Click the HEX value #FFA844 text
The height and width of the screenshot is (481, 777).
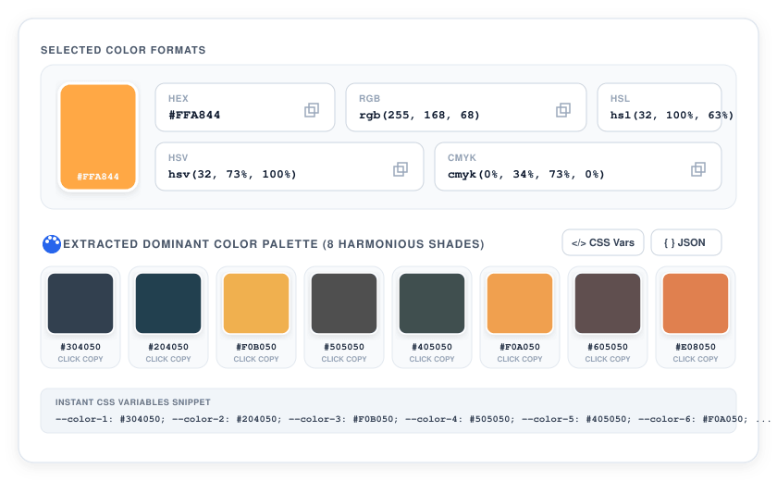click(x=194, y=115)
